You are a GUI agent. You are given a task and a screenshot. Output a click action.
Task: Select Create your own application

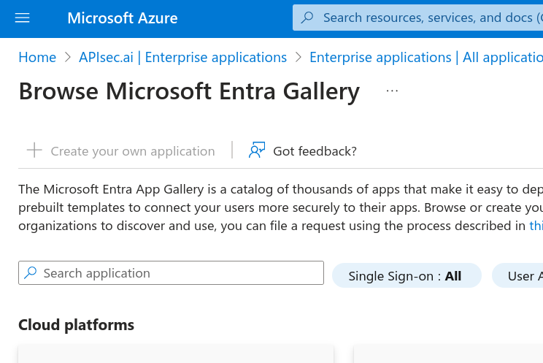click(x=132, y=151)
